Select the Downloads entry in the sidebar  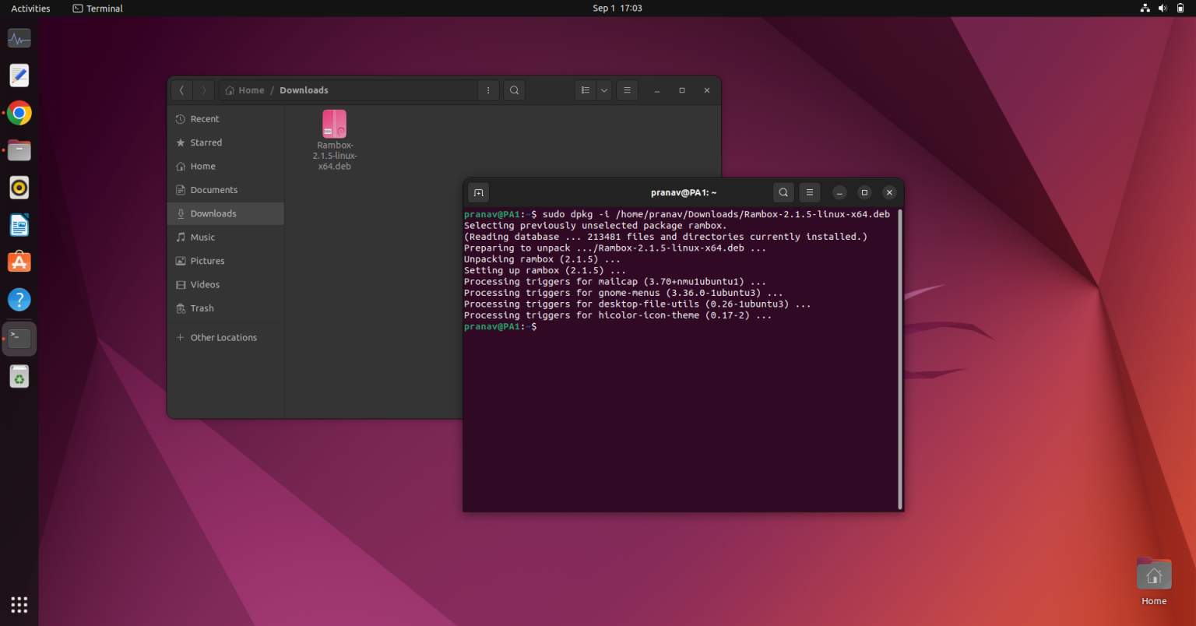point(213,213)
